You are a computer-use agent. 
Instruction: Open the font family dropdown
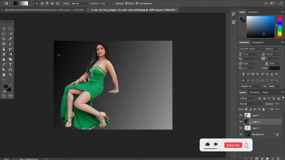[251, 49]
